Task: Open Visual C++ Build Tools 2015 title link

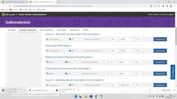Action: pos(72,34)
